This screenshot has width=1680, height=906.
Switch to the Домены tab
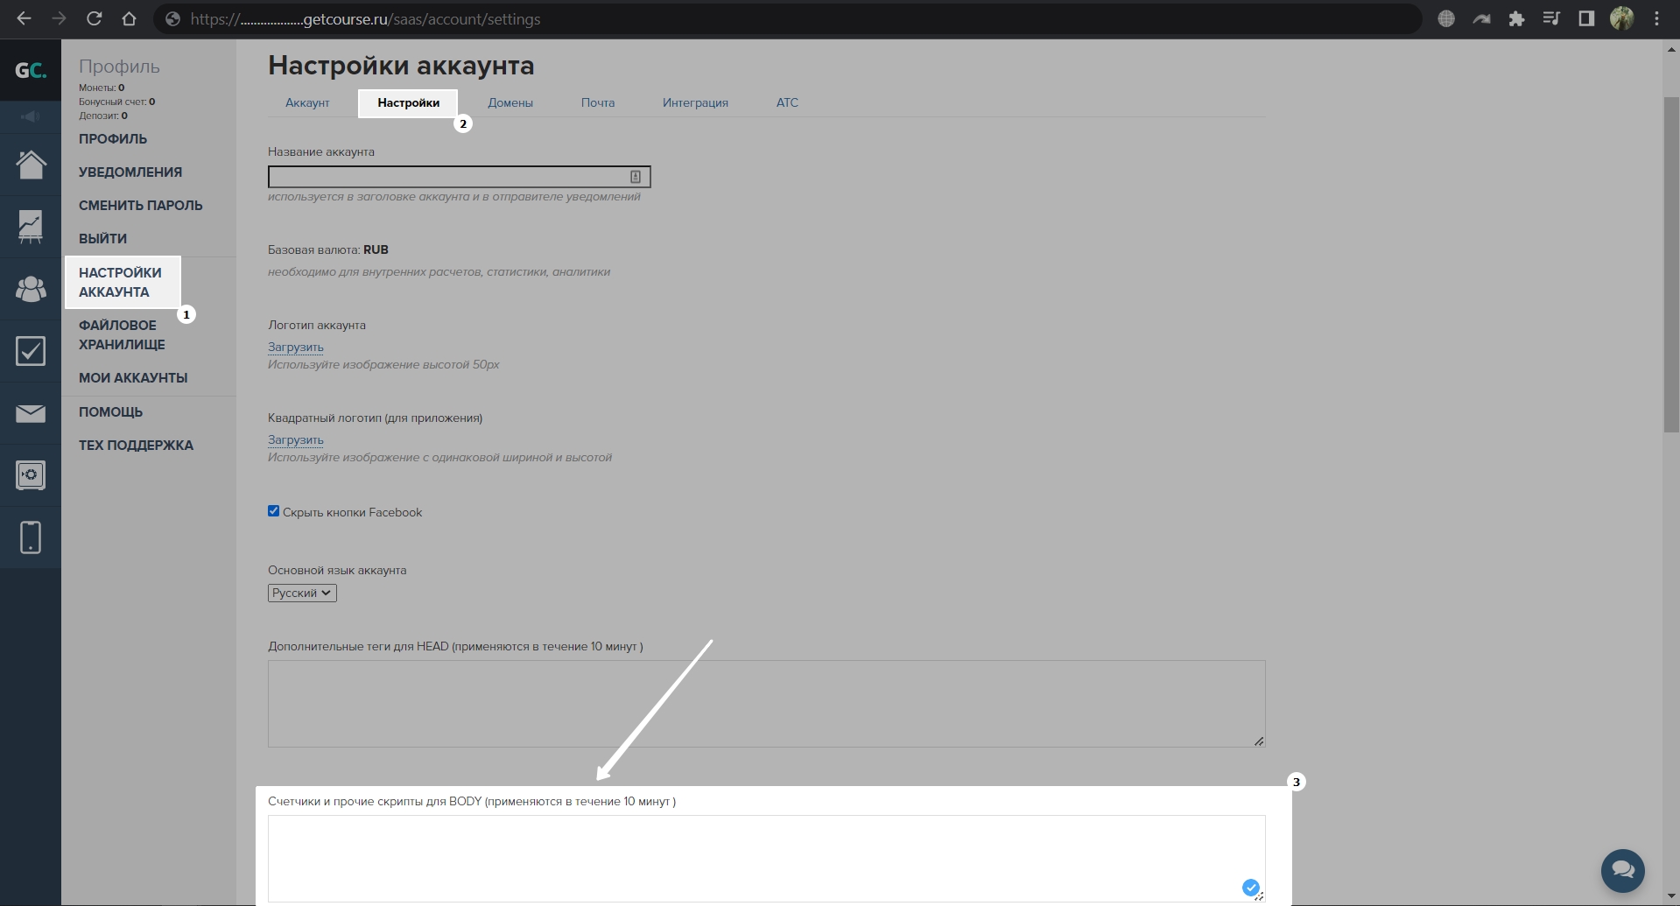510,102
